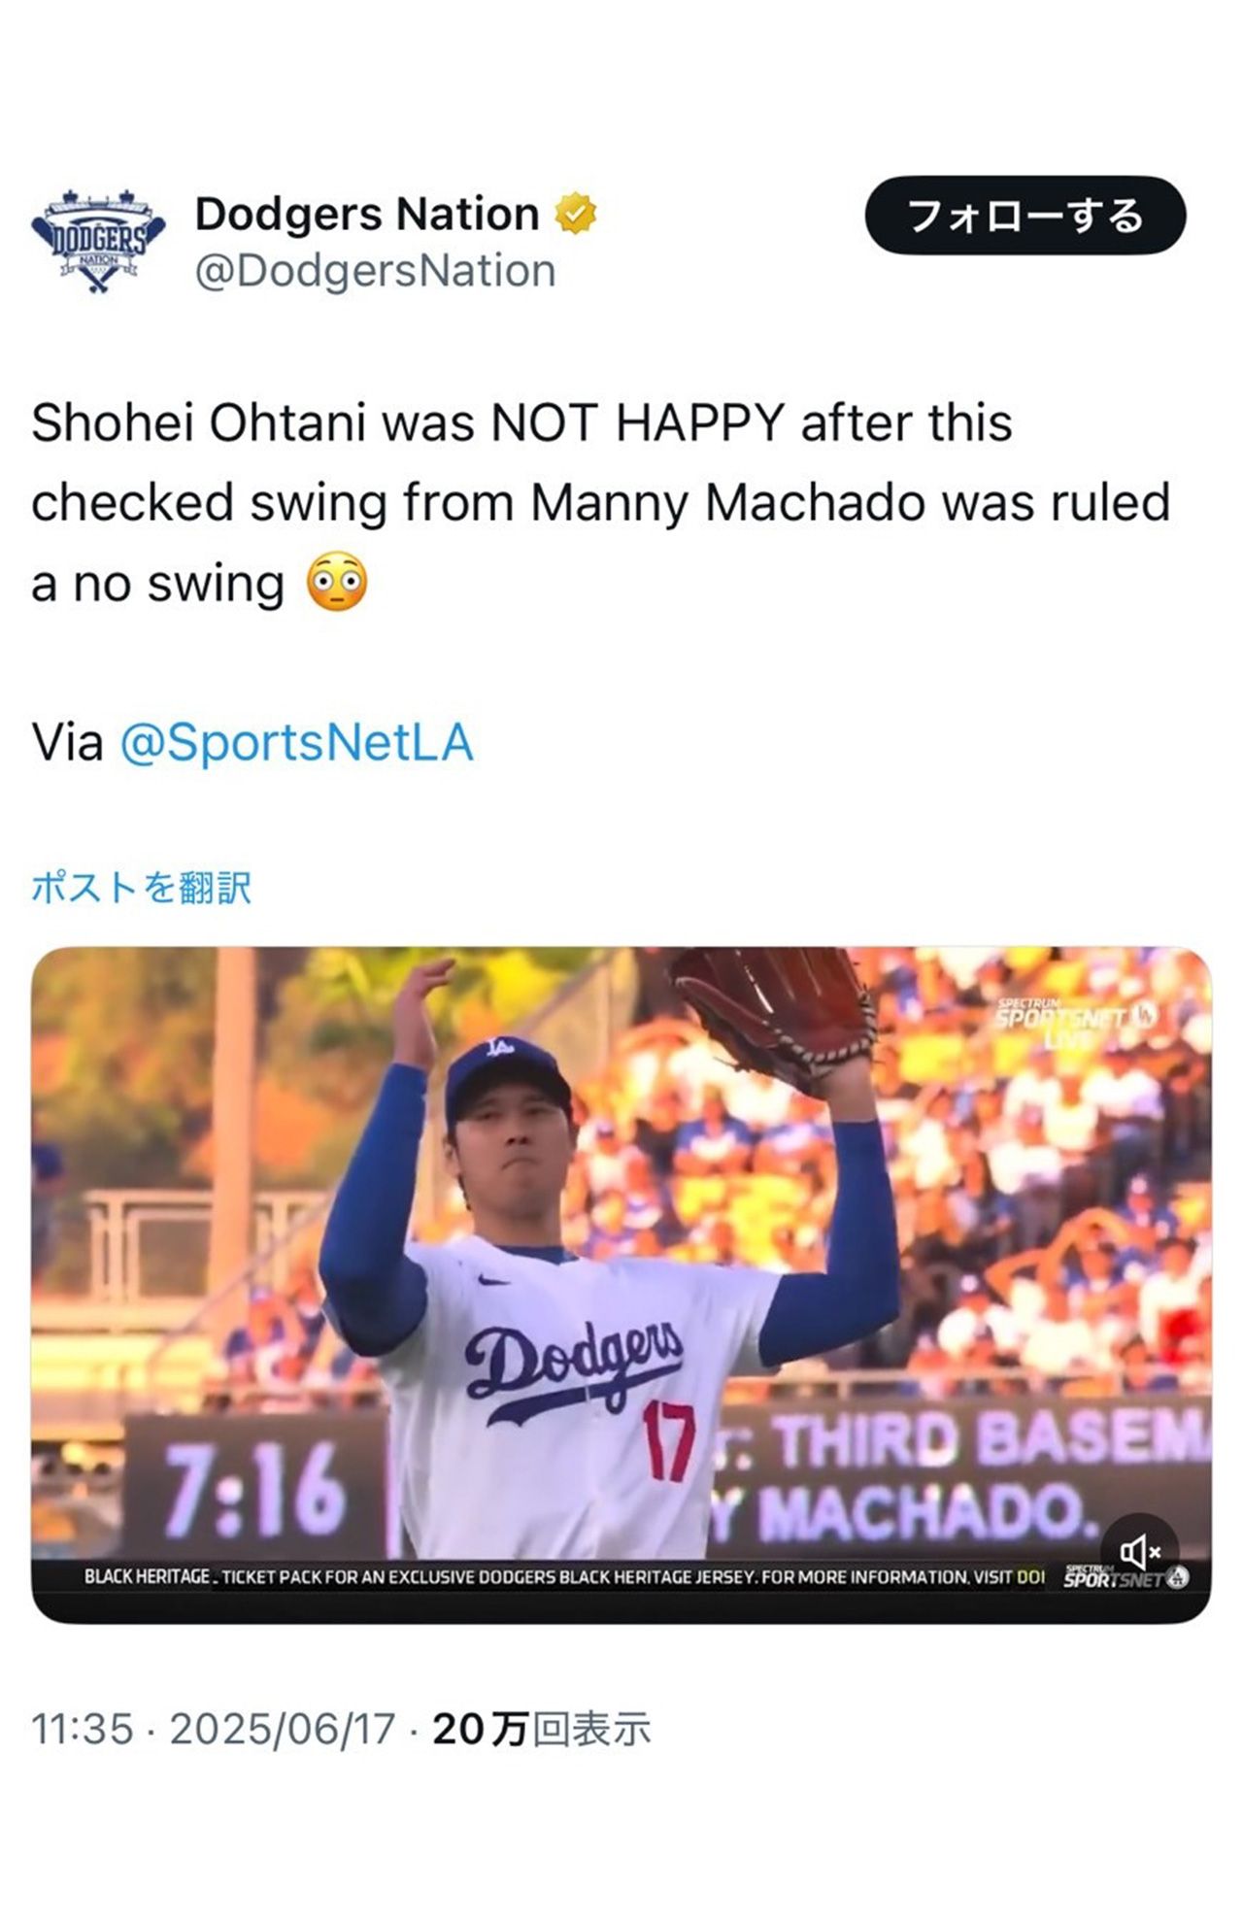Open the @SportsNetLA mention link
Viewport: 1243px width, 1923px height.
coord(296,743)
